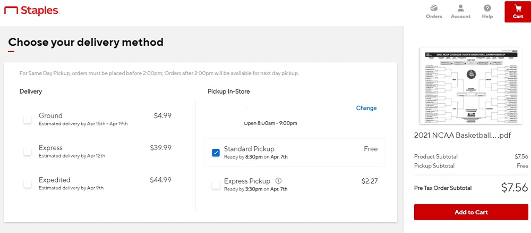The width and height of the screenshot is (531, 233).
Task: Click the Express Pickup option label
Action: pyautogui.click(x=247, y=181)
